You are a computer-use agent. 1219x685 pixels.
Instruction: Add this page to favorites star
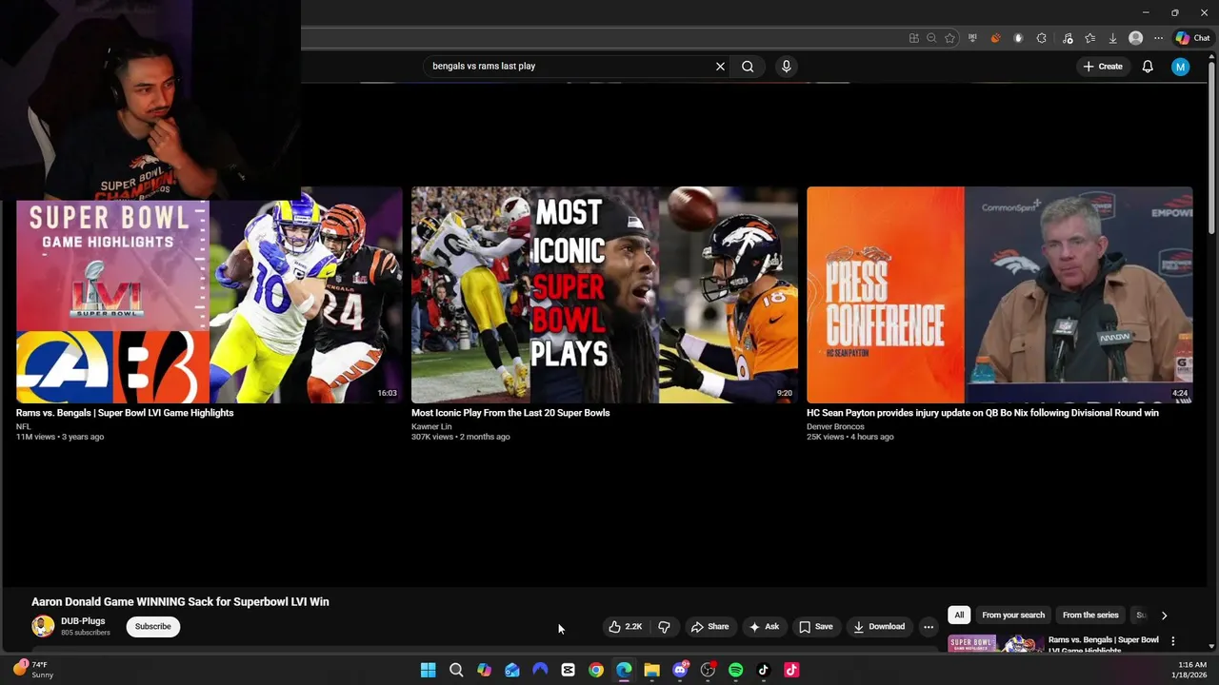(x=949, y=38)
